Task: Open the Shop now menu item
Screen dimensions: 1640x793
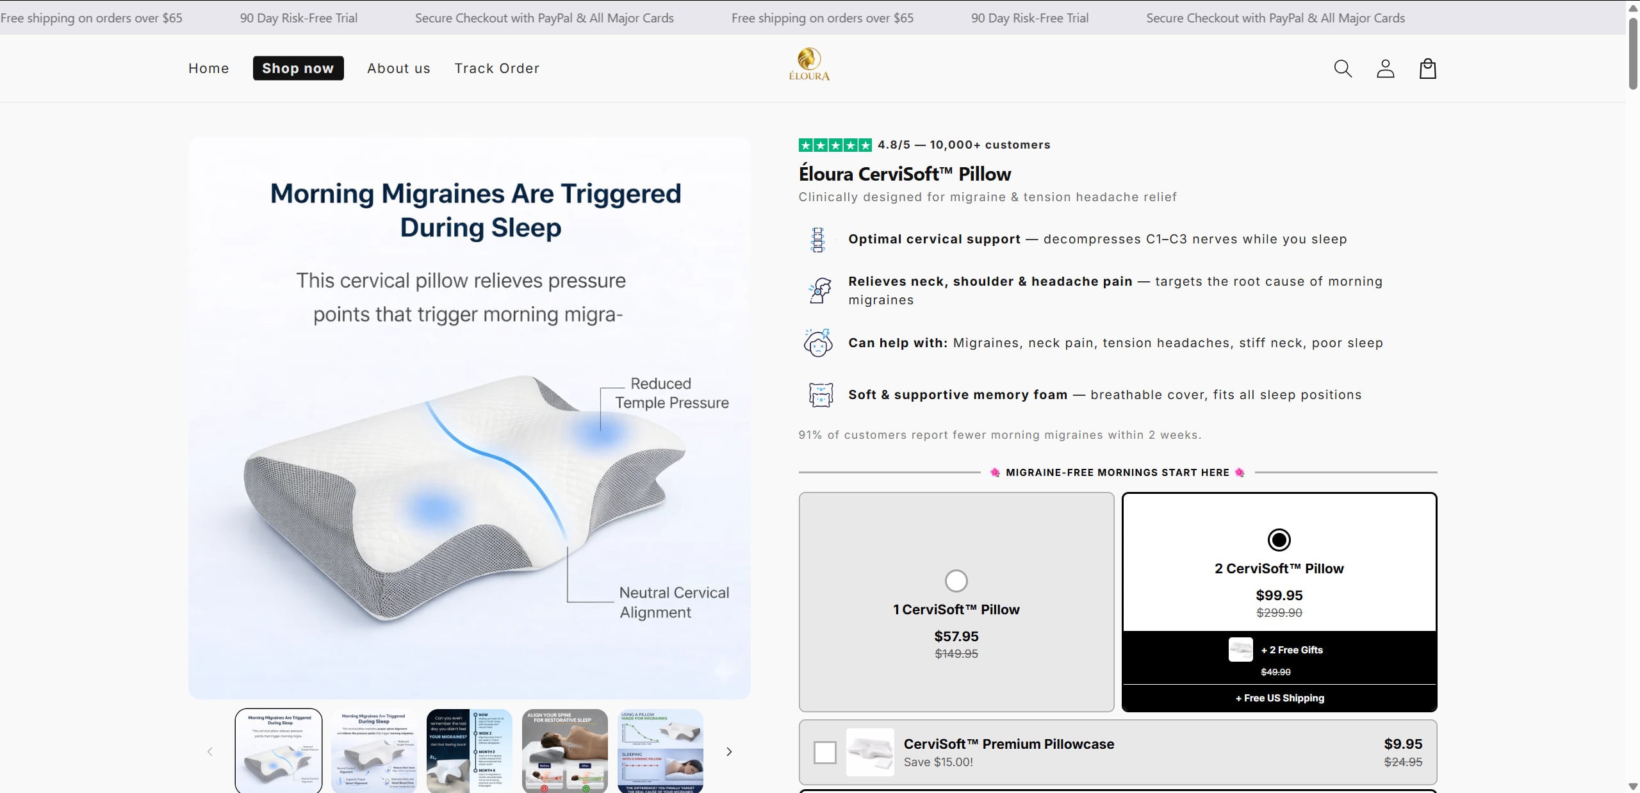Action: tap(298, 69)
